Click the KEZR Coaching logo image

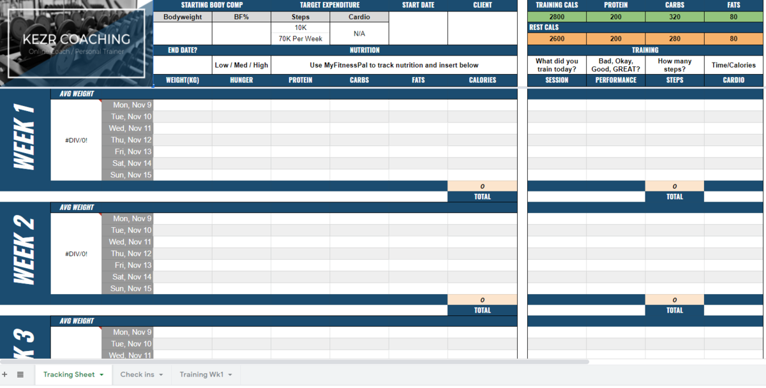[x=76, y=42]
